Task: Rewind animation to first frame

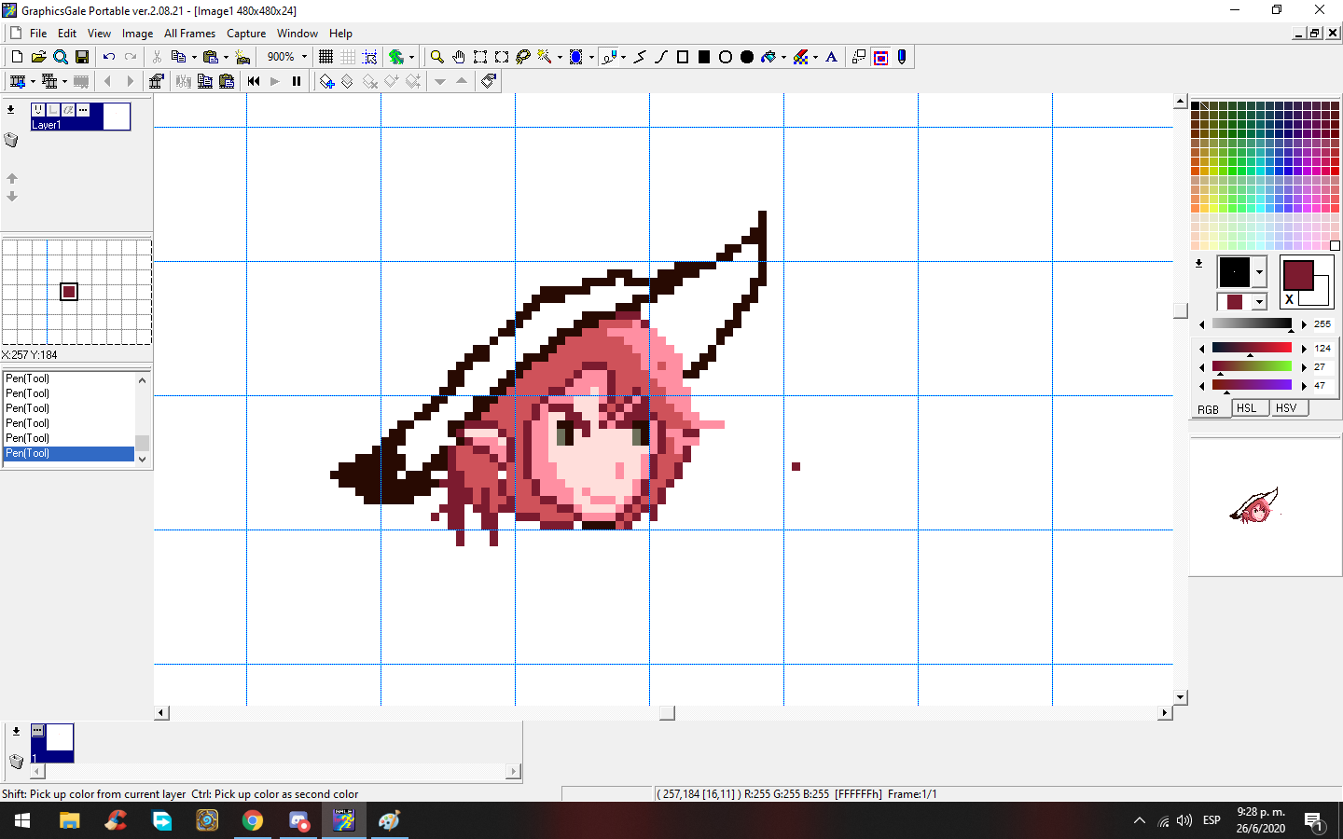Action: tap(254, 81)
